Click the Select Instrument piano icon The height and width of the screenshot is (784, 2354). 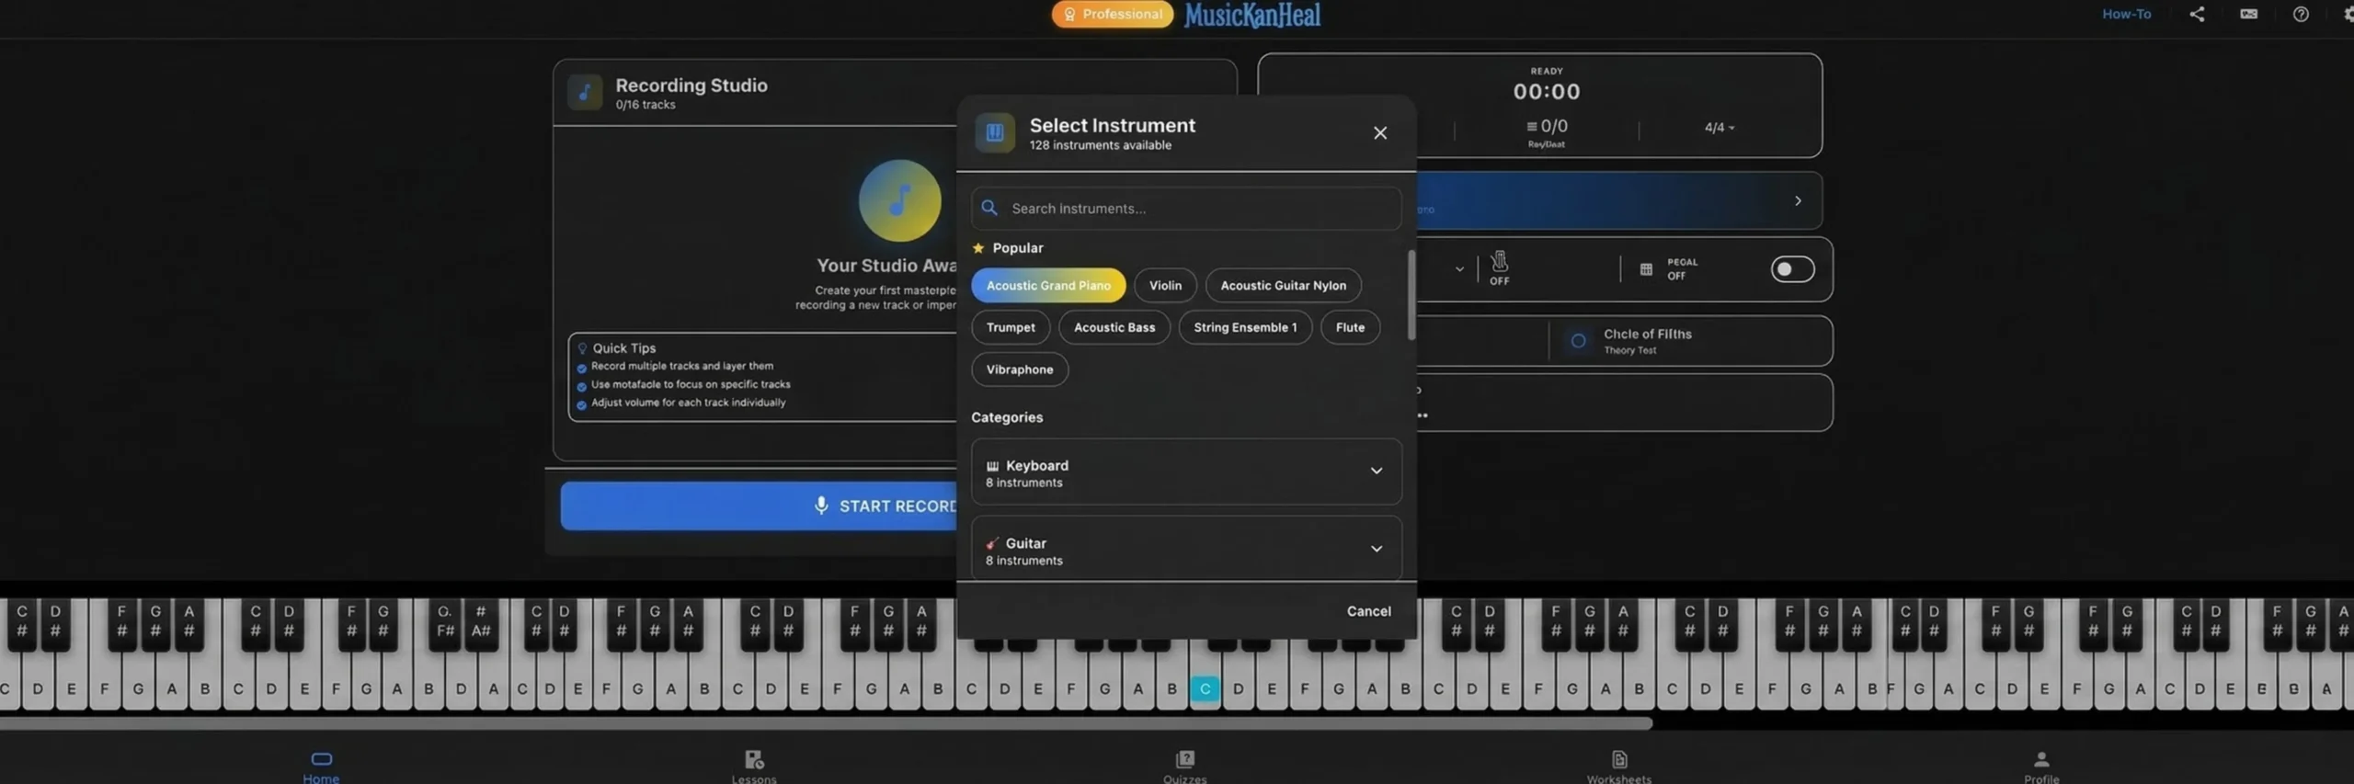coord(994,133)
